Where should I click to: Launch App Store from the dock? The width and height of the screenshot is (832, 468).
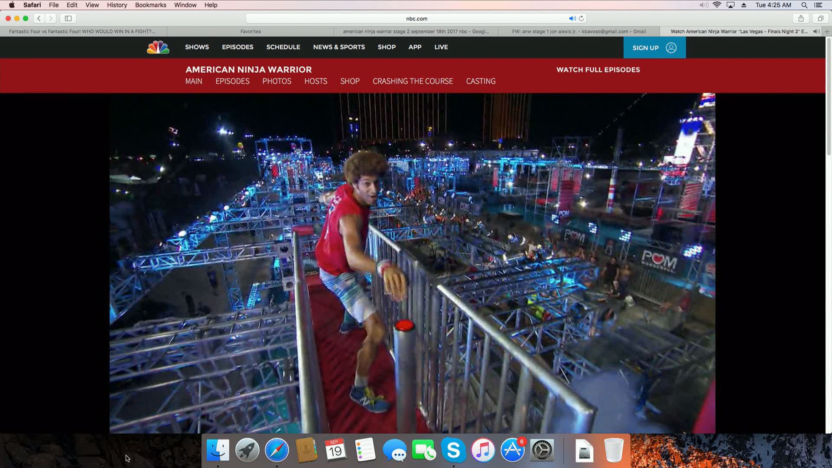click(512, 450)
